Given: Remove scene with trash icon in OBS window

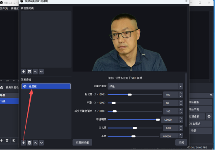Looking at the screenshot, I should click(x=7, y=140).
